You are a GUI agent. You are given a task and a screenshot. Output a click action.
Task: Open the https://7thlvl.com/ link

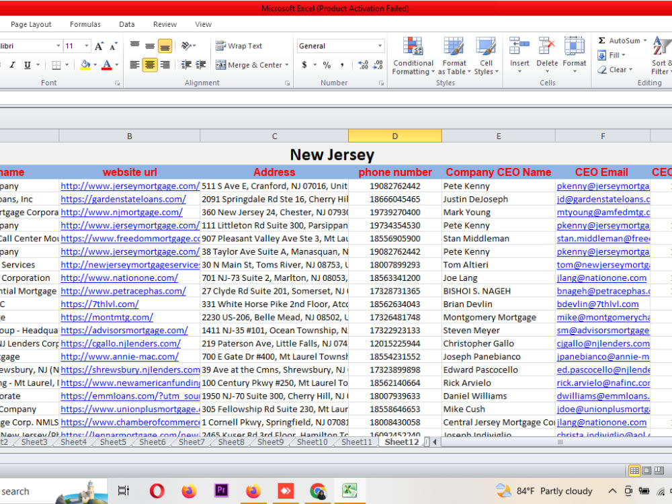pos(99,304)
